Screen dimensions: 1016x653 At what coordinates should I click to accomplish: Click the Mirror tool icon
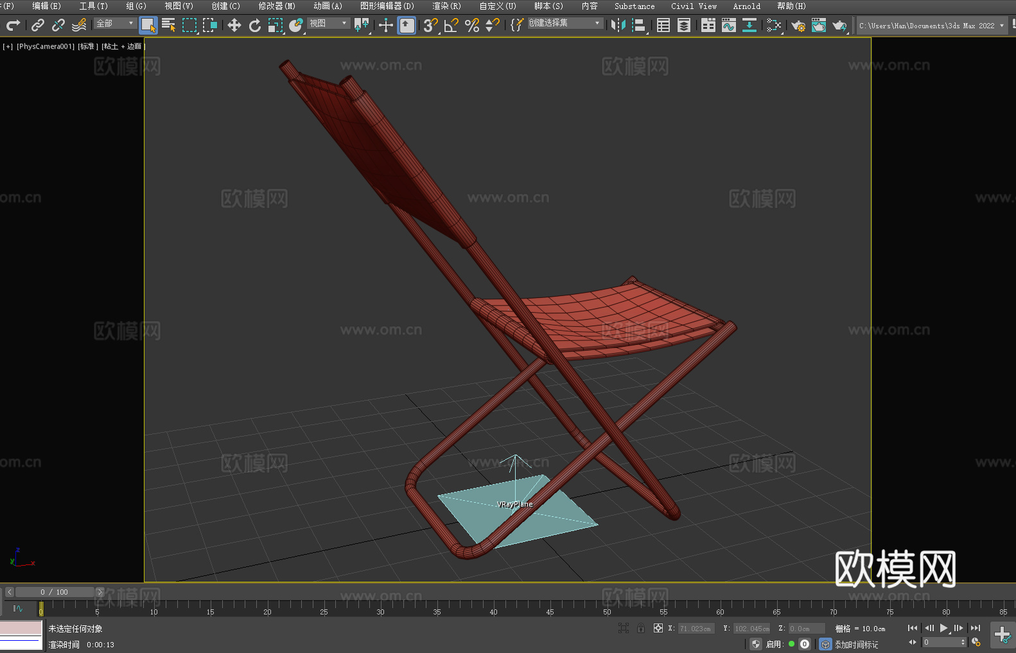618,25
